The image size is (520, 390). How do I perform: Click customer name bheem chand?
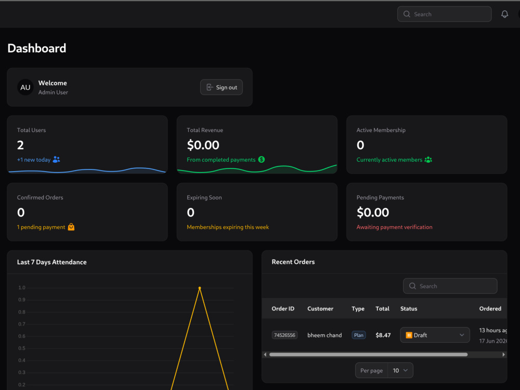click(x=324, y=335)
